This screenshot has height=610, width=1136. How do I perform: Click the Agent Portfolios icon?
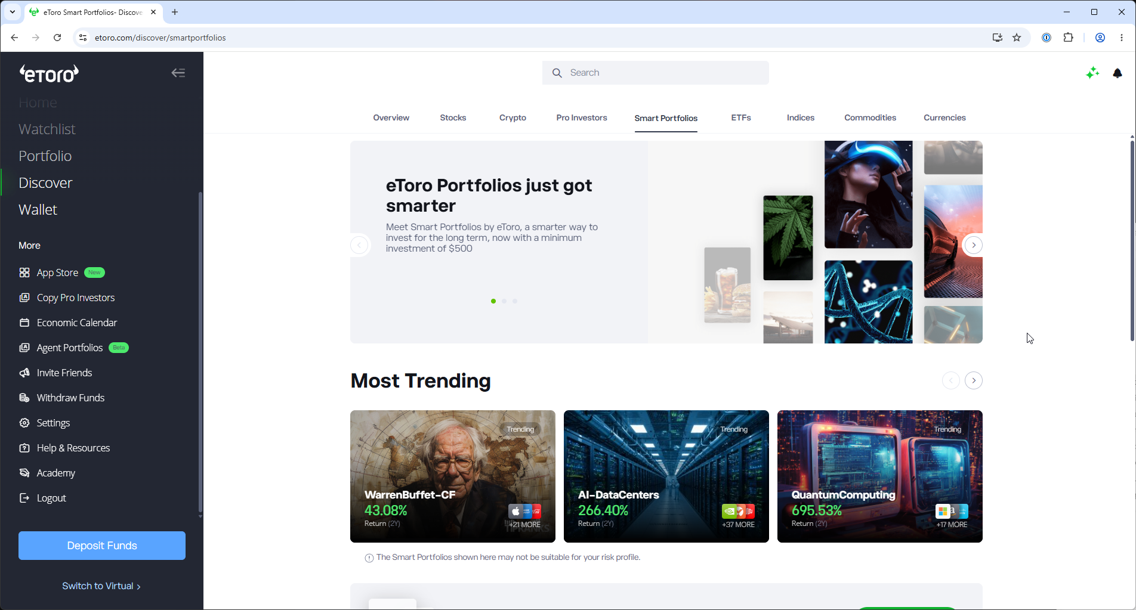[x=24, y=348]
